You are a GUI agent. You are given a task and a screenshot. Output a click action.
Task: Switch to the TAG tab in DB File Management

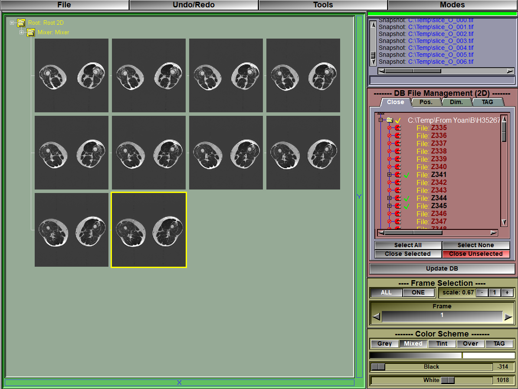pyautogui.click(x=487, y=102)
